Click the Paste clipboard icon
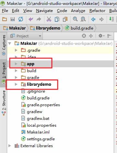Image resolution: width=117 pixels, height=153 pixels. point(65,19)
